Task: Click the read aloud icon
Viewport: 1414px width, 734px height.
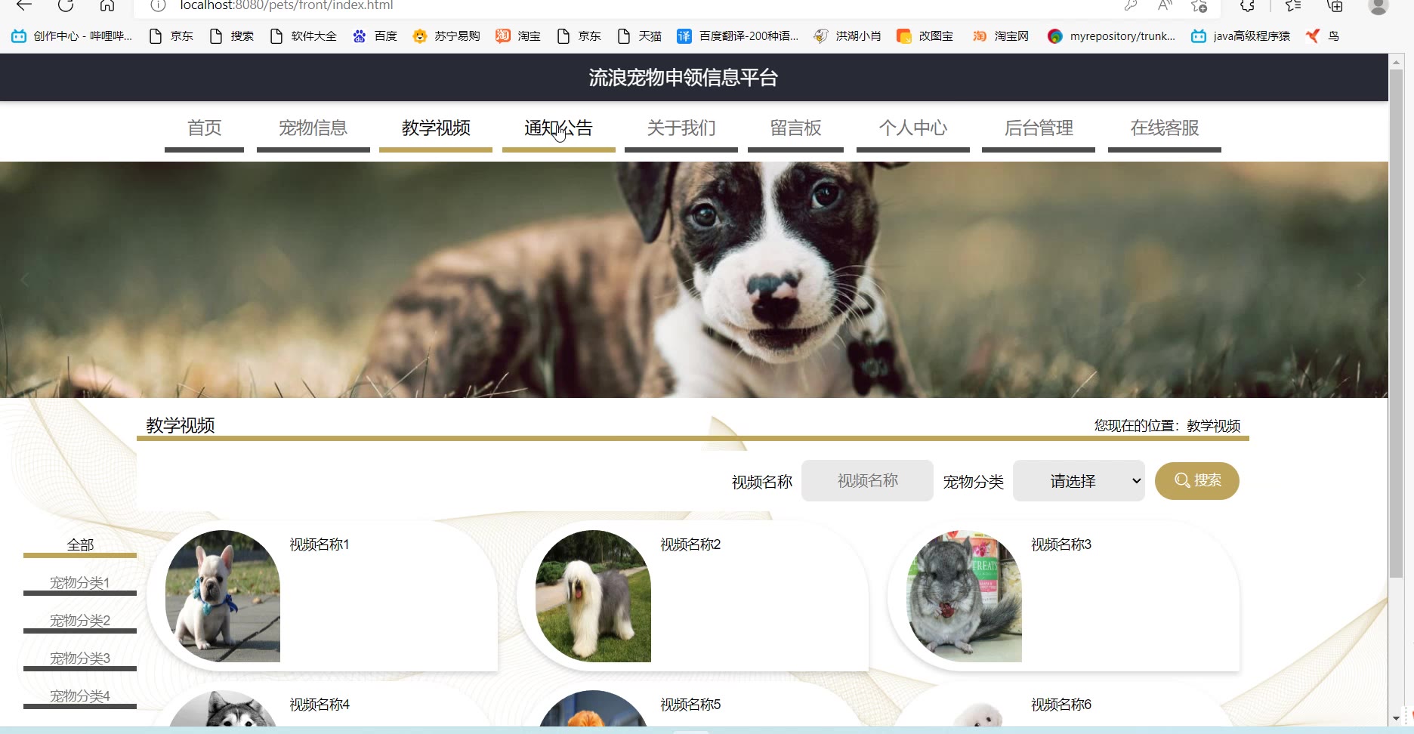Action: point(1165,5)
